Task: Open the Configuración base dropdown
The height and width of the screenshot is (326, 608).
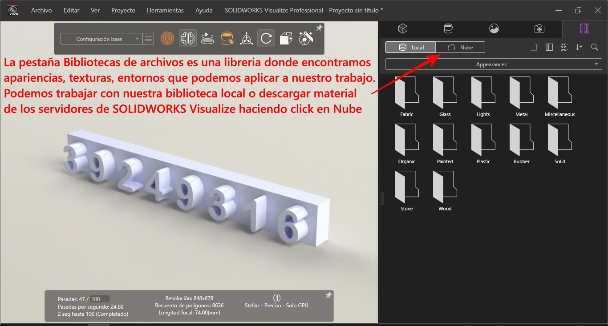Action: tap(101, 39)
